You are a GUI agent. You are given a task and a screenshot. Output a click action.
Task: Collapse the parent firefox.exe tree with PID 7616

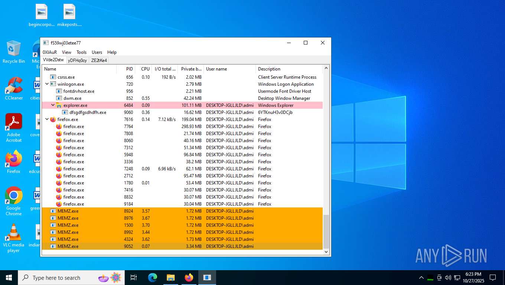(47, 119)
